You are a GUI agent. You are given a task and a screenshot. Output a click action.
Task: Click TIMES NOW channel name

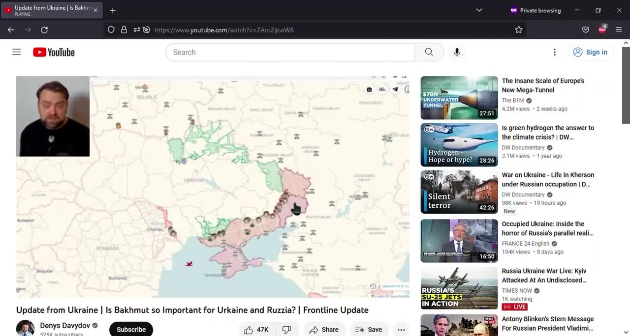pyautogui.click(x=517, y=291)
